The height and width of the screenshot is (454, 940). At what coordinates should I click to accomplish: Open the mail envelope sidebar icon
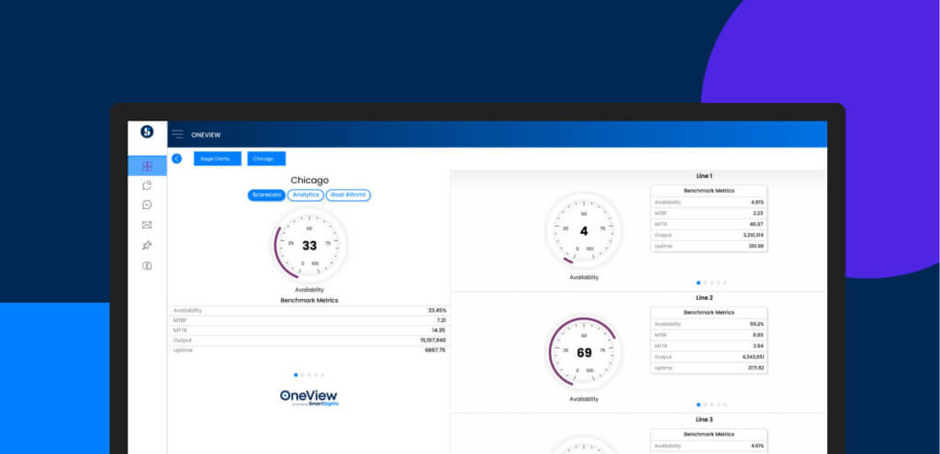tap(147, 226)
